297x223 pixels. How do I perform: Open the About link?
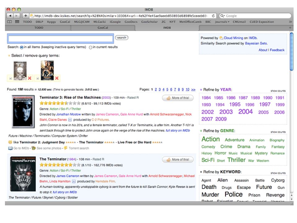pos(263,50)
